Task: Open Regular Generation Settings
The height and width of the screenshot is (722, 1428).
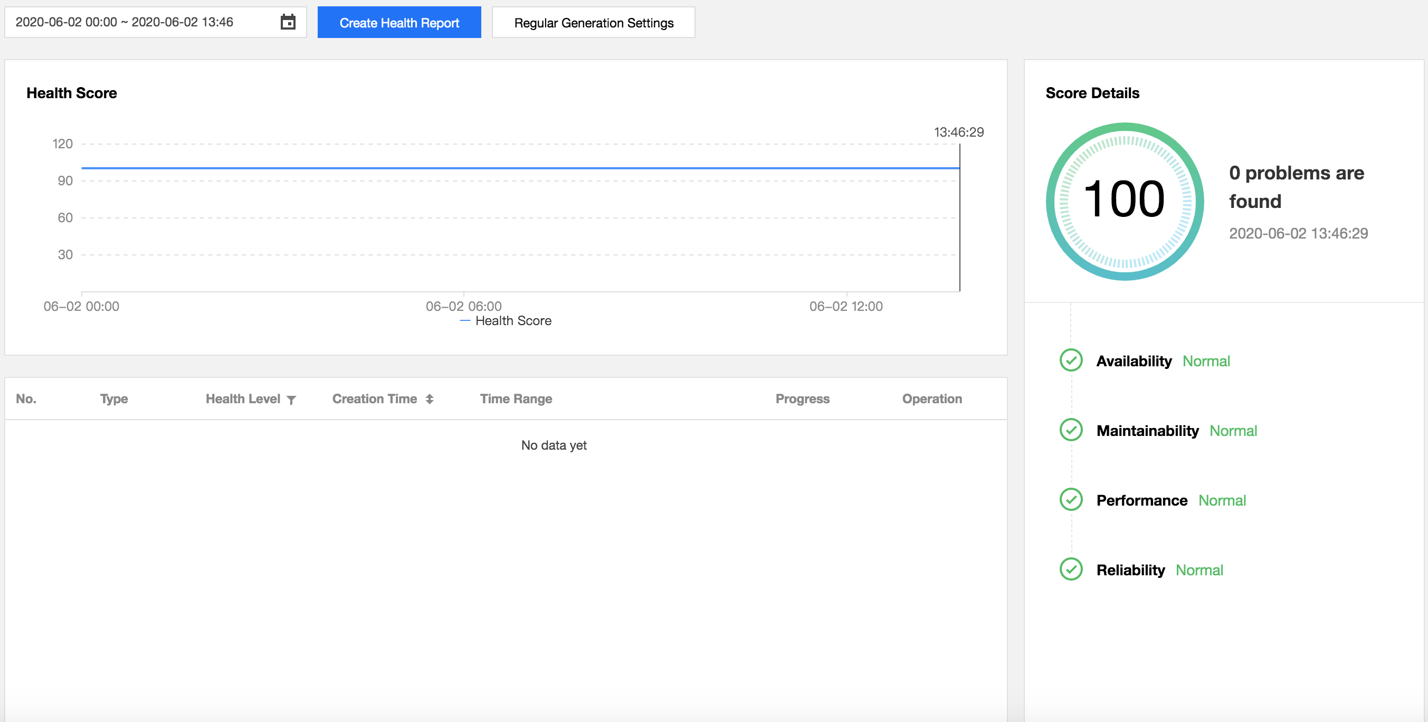Action: coord(593,23)
